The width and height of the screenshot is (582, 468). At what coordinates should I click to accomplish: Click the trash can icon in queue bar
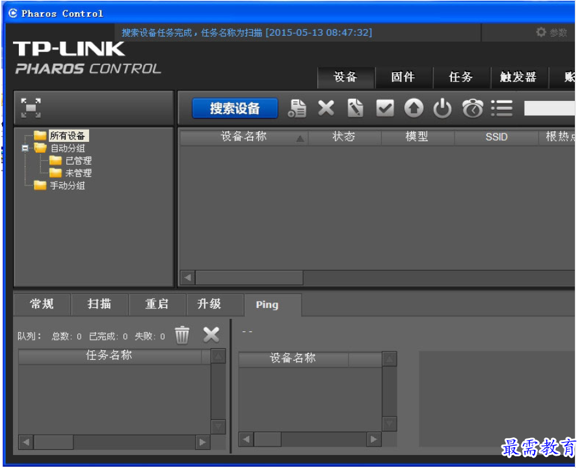point(182,335)
